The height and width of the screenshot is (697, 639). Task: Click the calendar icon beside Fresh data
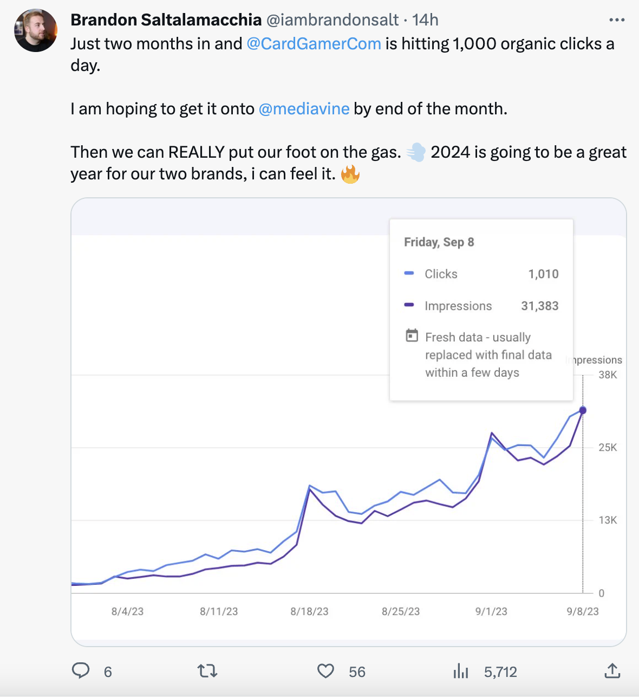[412, 336]
